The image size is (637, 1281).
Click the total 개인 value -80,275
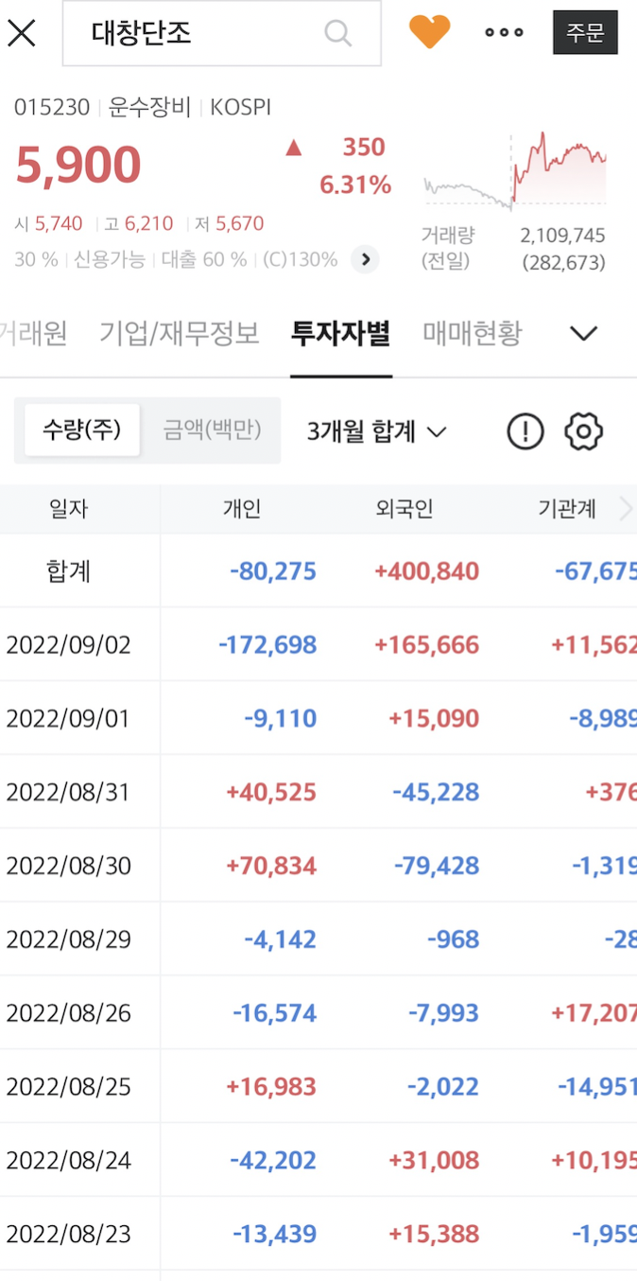tap(273, 571)
